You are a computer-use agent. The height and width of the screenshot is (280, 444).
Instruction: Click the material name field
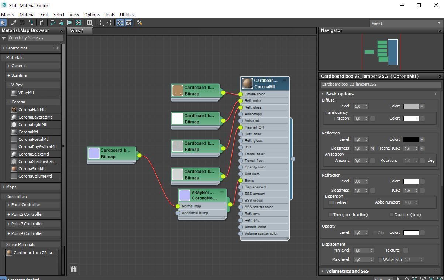tap(381, 84)
